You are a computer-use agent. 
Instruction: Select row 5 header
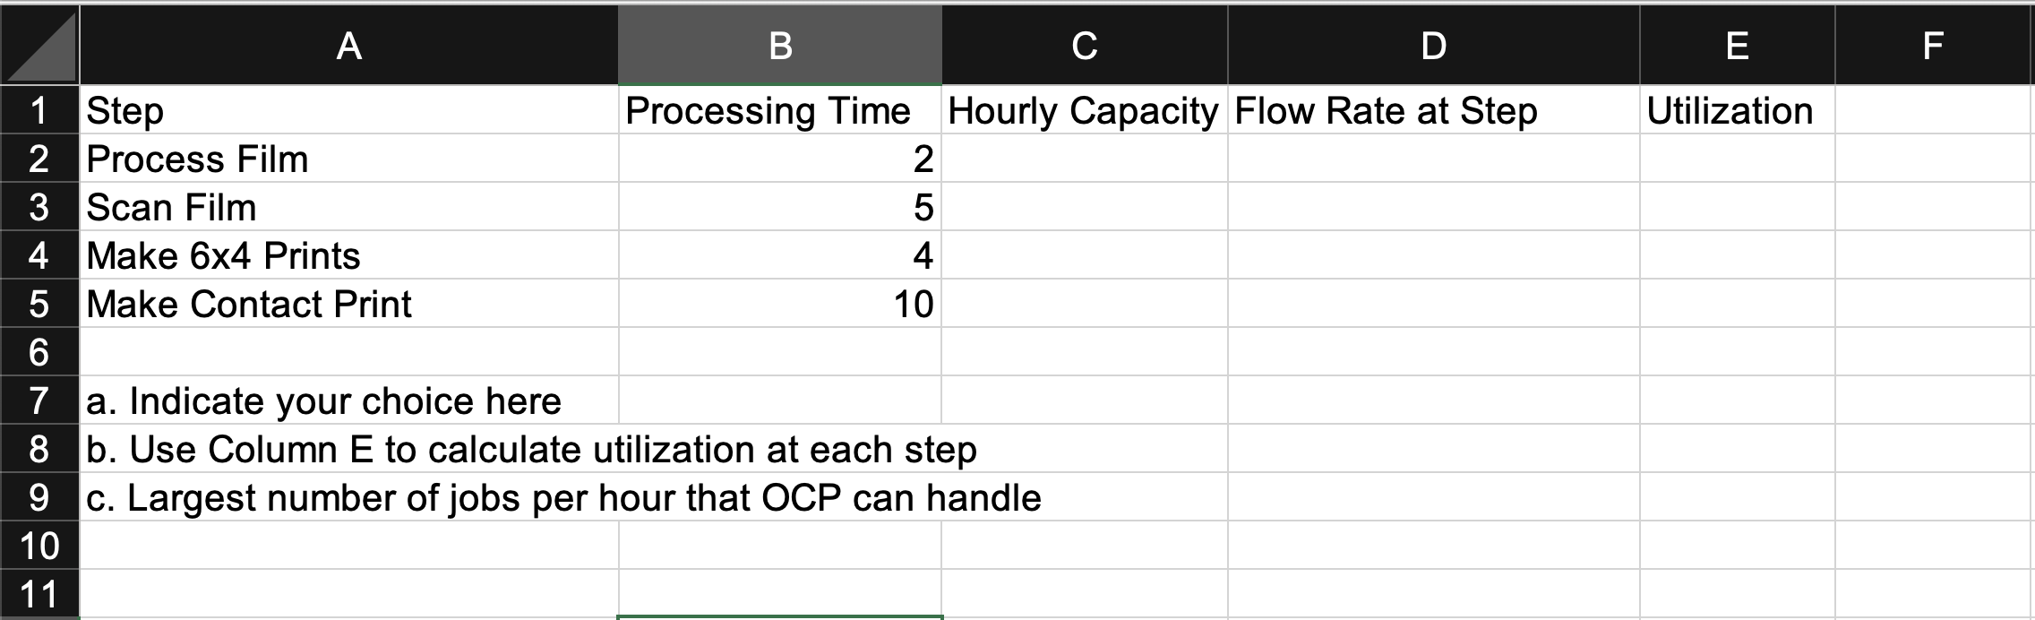(39, 303)
